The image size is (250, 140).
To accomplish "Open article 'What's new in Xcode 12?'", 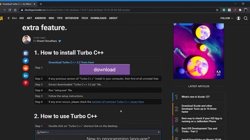I will pyautogui.click(x=195, y=97).
